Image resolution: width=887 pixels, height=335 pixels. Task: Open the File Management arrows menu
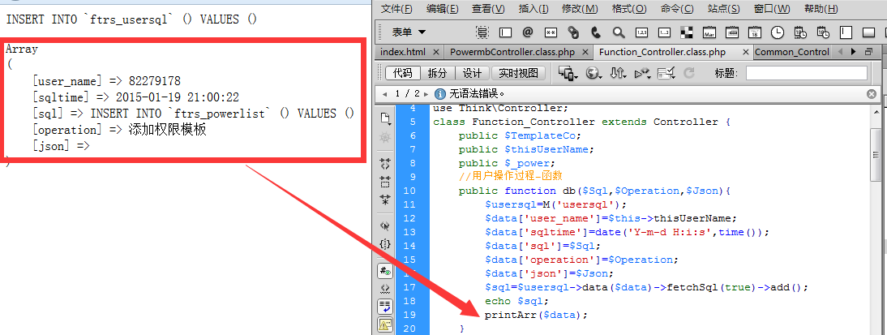coord(619,73)
